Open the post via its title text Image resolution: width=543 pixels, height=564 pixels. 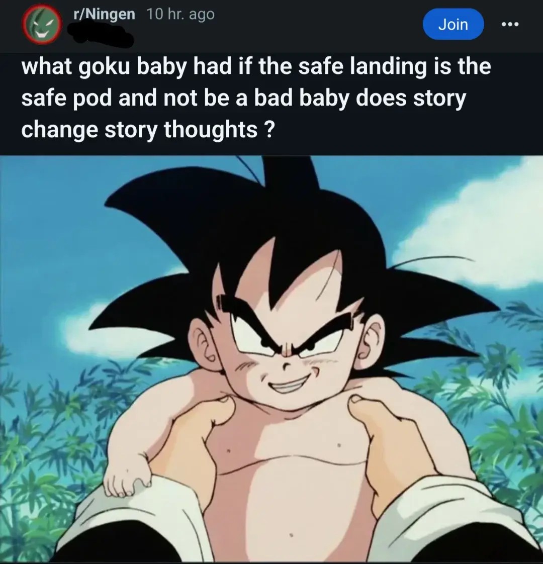point(256,98)
